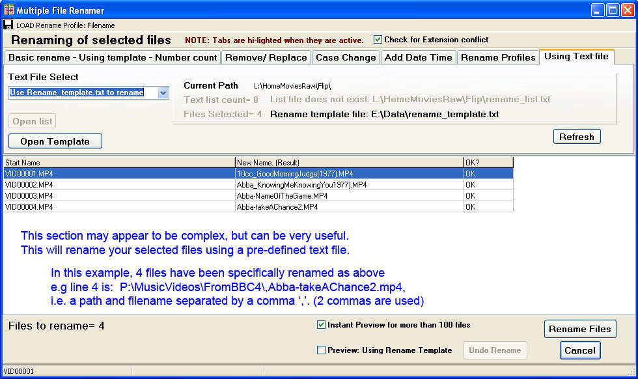Click the List file does not exist message
The width and height of the screenshot is (638, 379).
coord(410,100)
